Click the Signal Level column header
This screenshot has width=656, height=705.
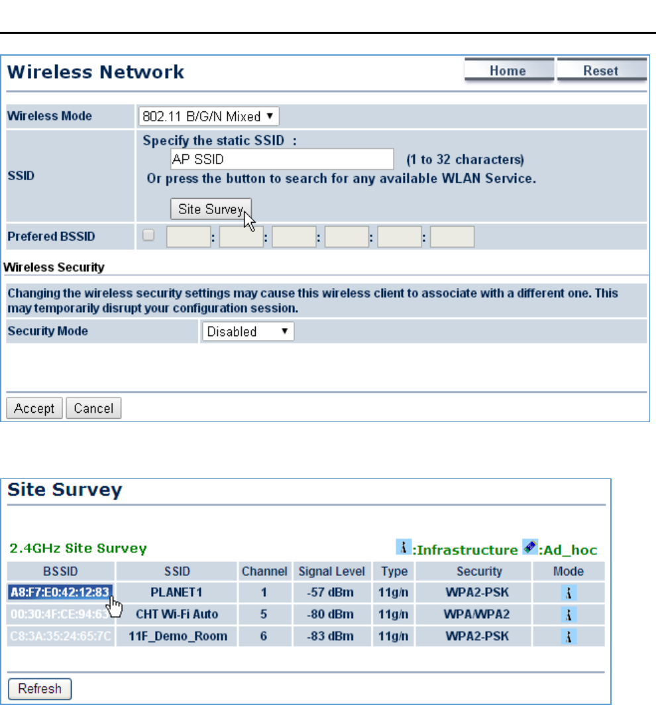point(332,571)
